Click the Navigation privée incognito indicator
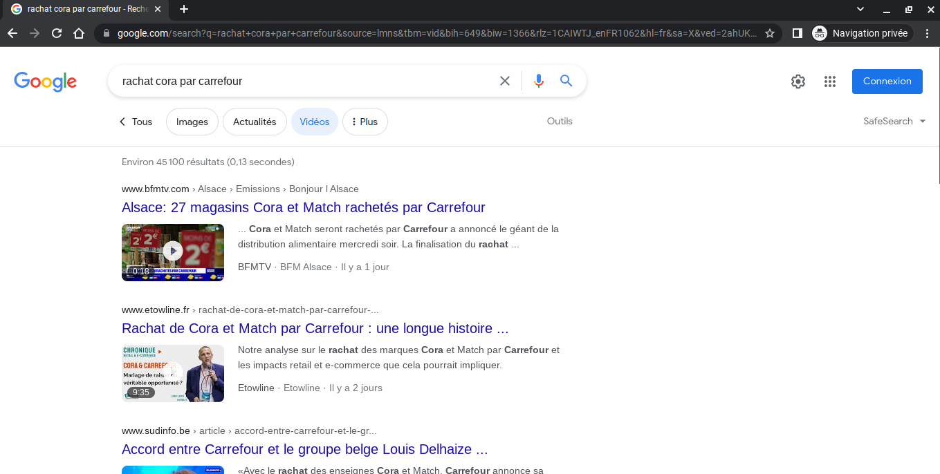The width and height of the screenshot is (940, 474). (861, 33)
